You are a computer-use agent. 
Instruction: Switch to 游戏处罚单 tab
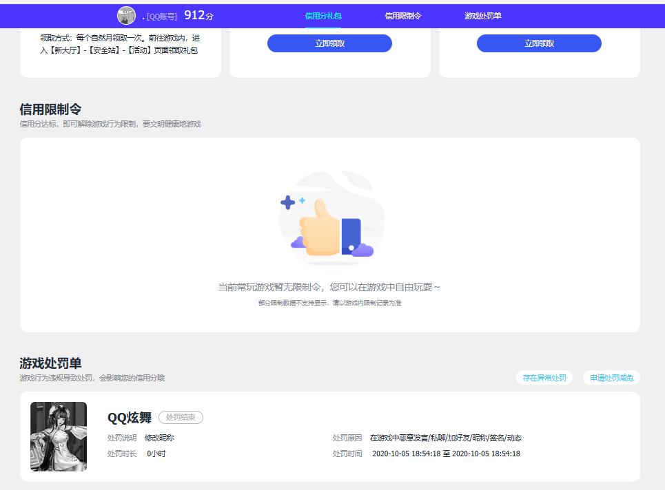point(482,16)
